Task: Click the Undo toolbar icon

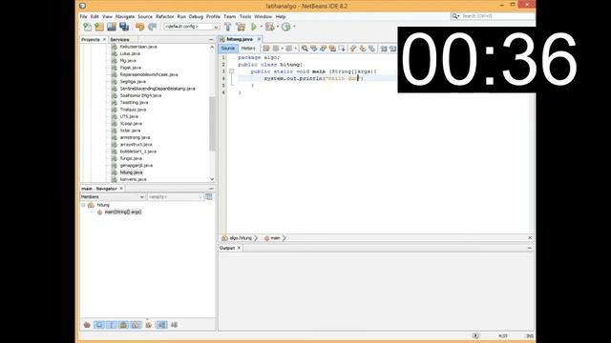Action: coord(140,27)
